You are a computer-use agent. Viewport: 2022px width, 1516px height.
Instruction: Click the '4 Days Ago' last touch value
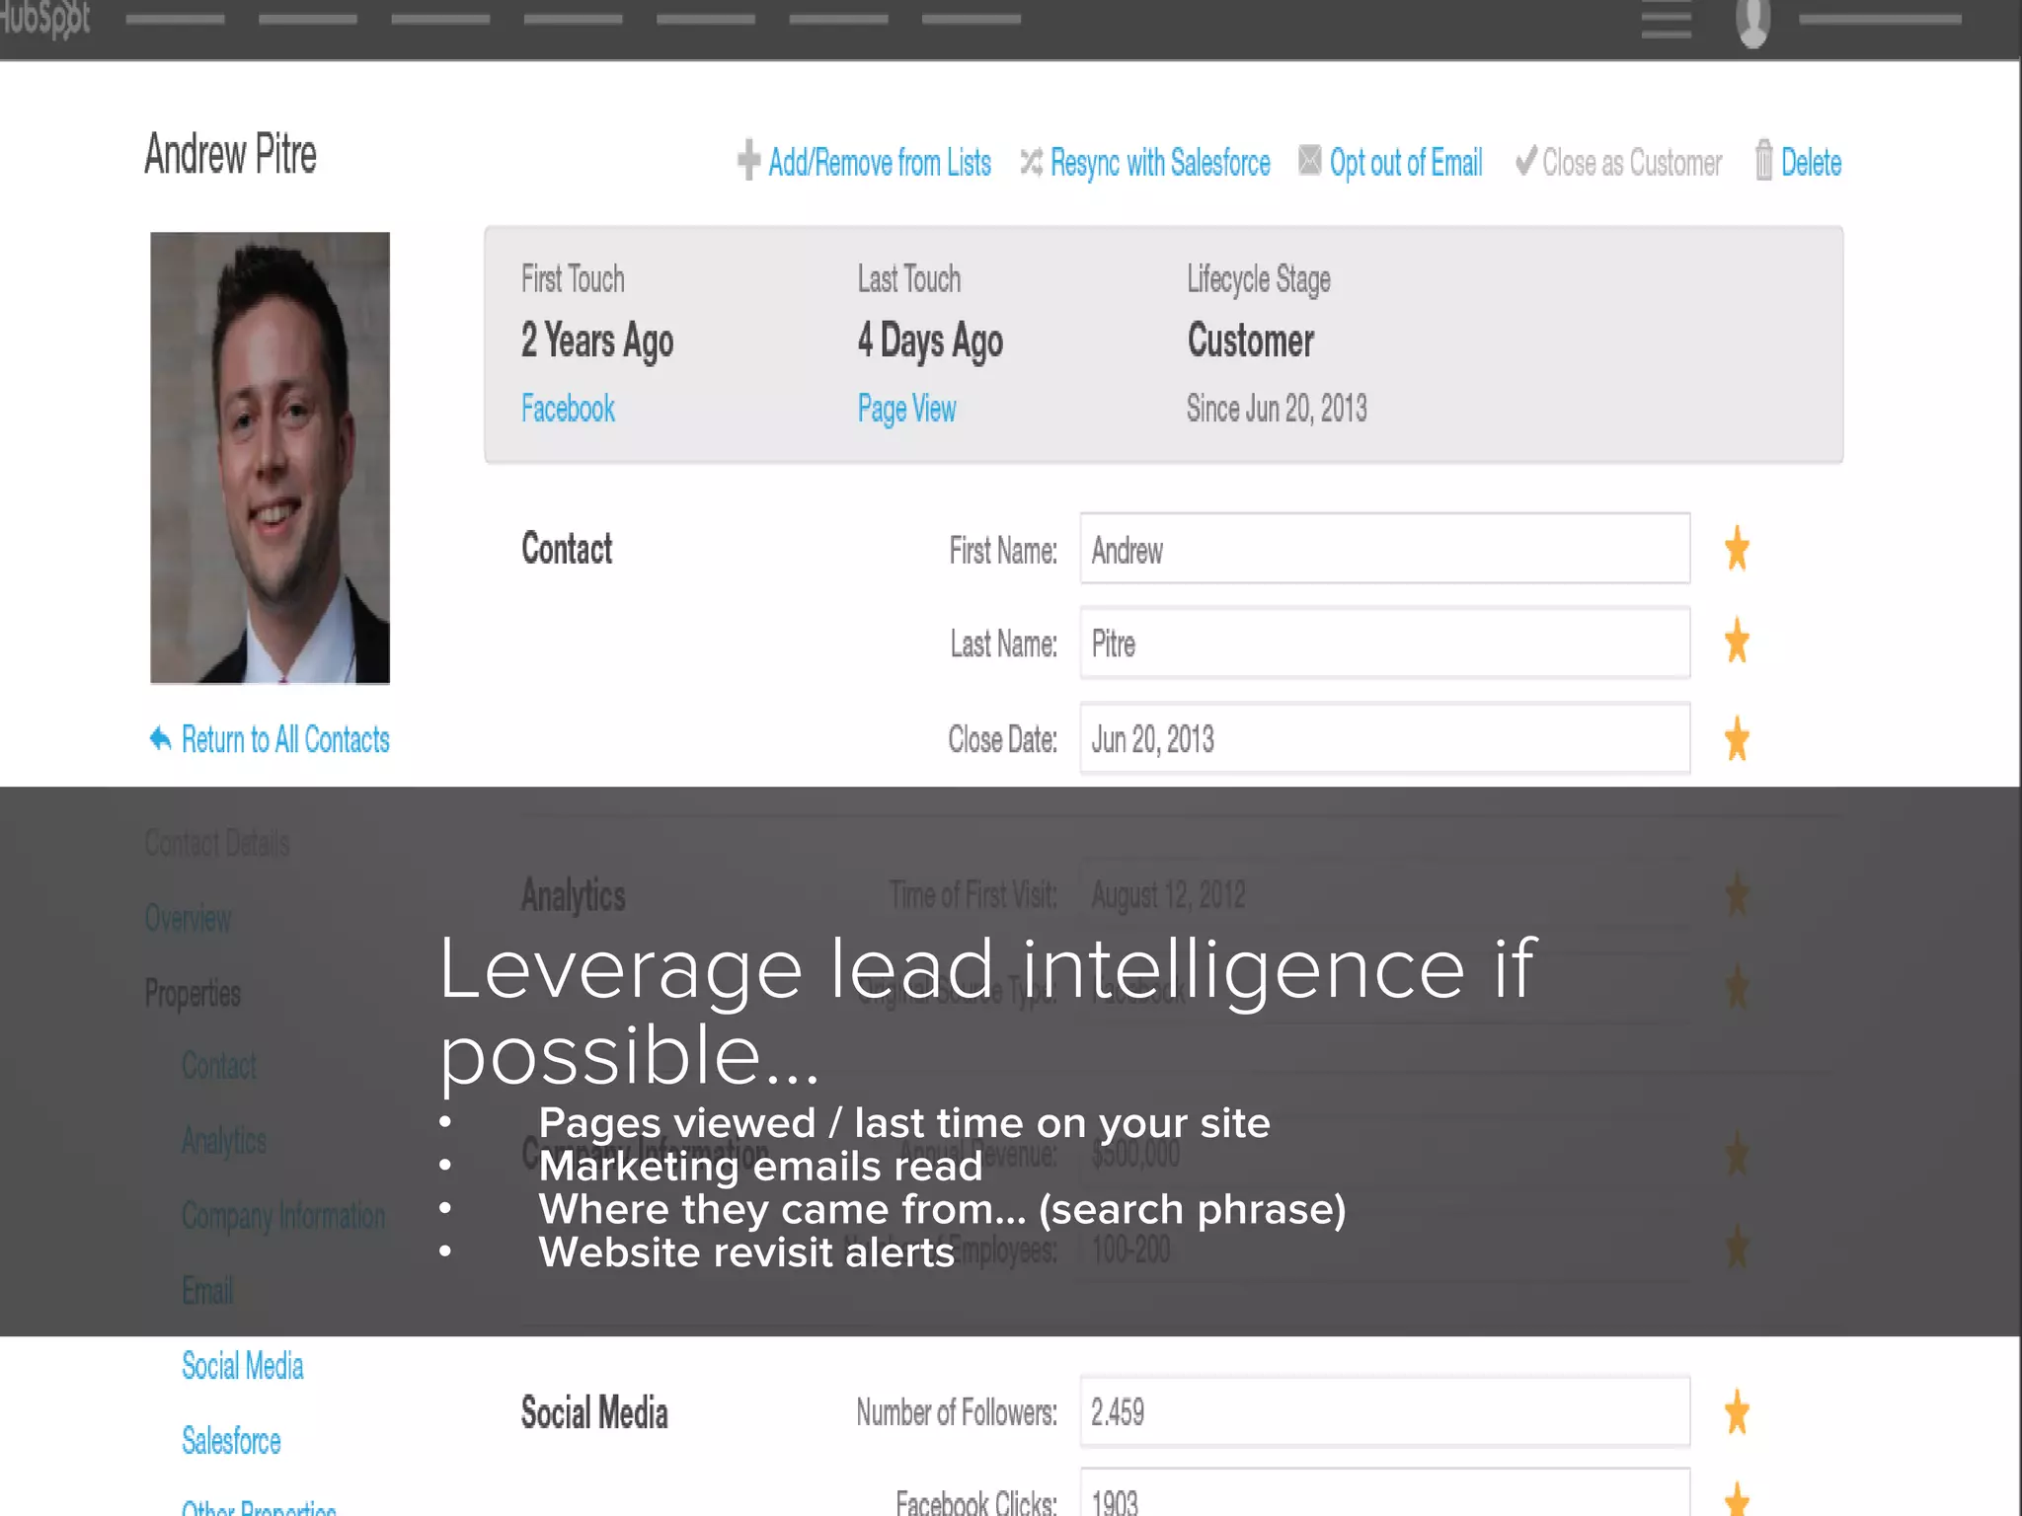(x=930, y=341)
